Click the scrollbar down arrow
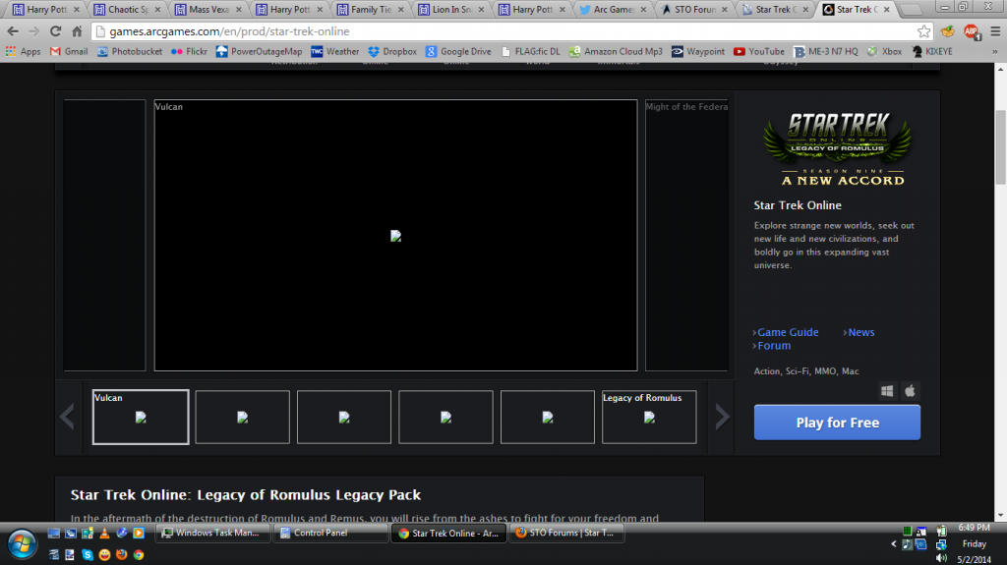The image size is (1007, 565). 1000,516
